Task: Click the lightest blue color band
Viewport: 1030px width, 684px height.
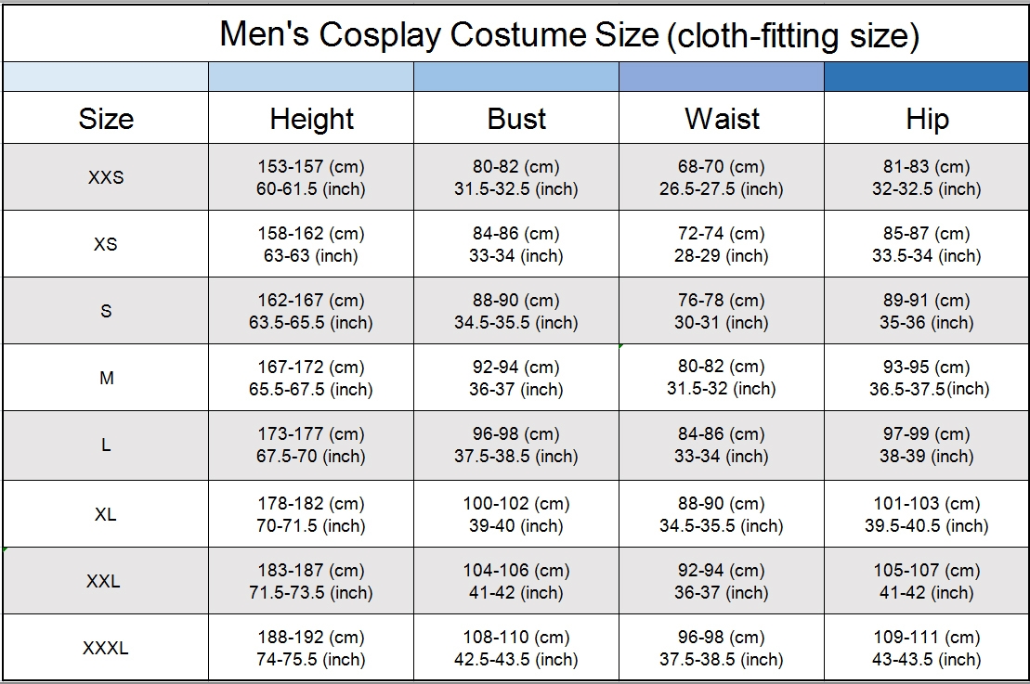Action: [x=106, y=77]
